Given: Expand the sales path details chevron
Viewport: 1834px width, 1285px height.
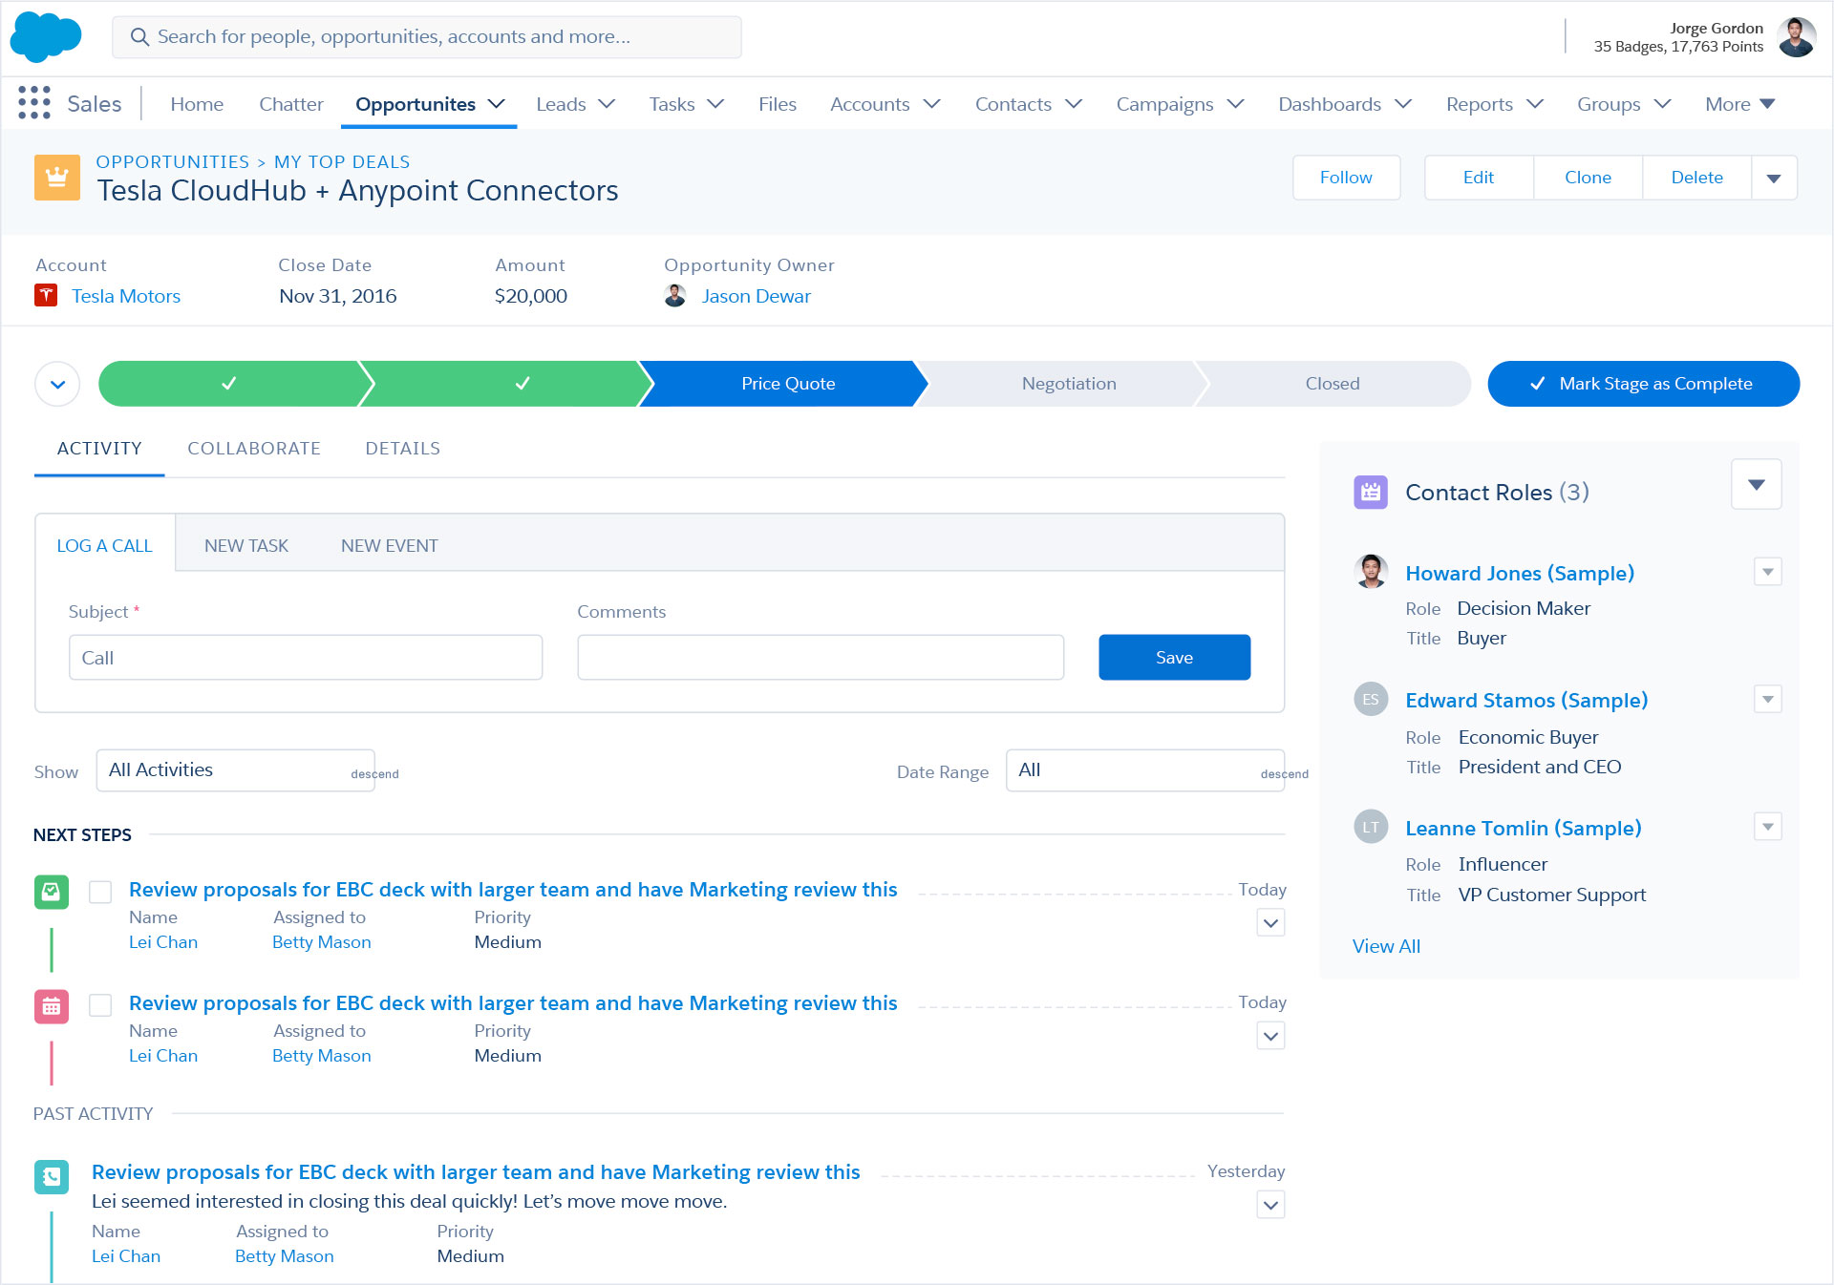Looking at the screenshot, I should tap(57, 385).
